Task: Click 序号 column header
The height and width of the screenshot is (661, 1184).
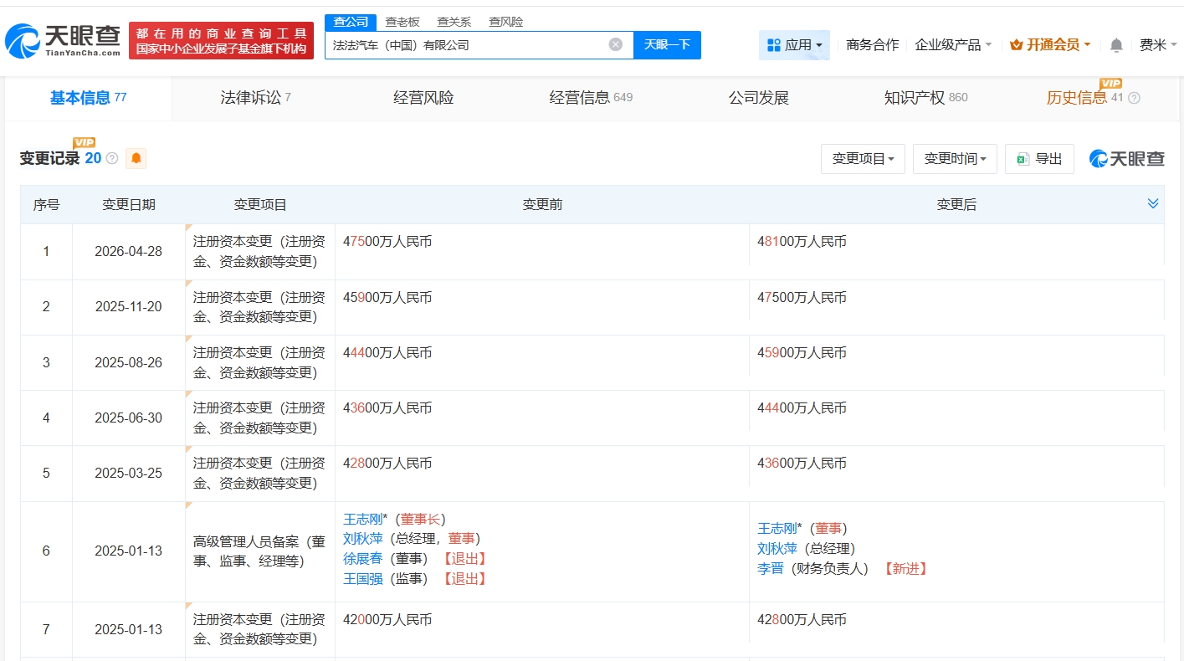Action: coord(47,205)
